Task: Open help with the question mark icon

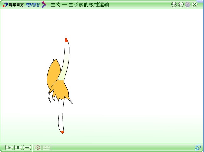Action: tap(187, 4)
